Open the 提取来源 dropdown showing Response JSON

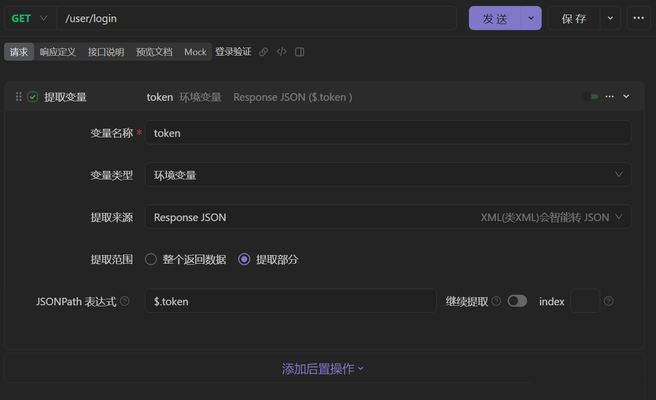pos(388,217)
